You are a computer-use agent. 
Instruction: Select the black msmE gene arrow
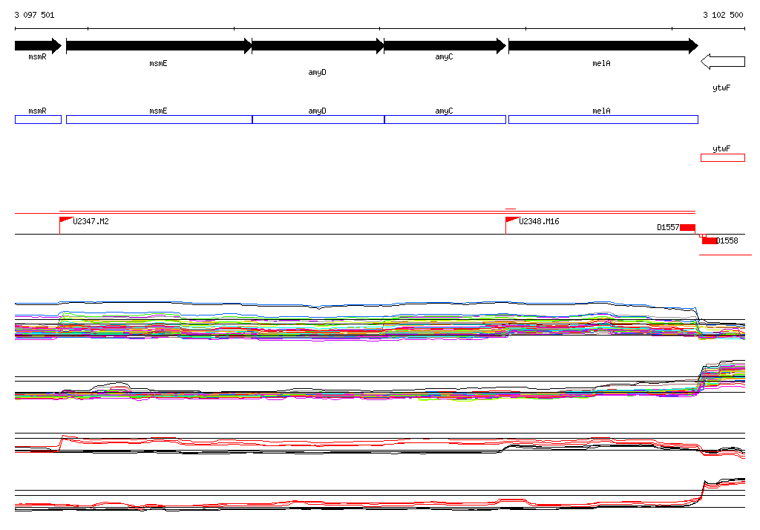(x=159, y=46)
